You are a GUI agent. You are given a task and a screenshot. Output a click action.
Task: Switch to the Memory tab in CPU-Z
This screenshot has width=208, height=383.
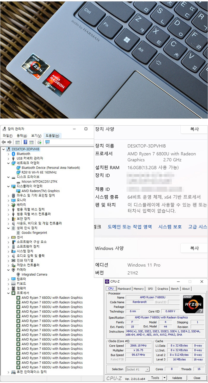(138, 289)
